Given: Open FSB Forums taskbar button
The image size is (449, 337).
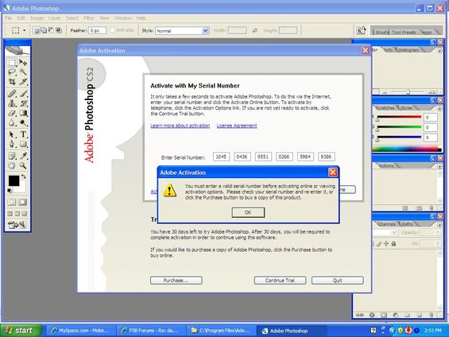Looking at the screenshot, I should point(151,331).
